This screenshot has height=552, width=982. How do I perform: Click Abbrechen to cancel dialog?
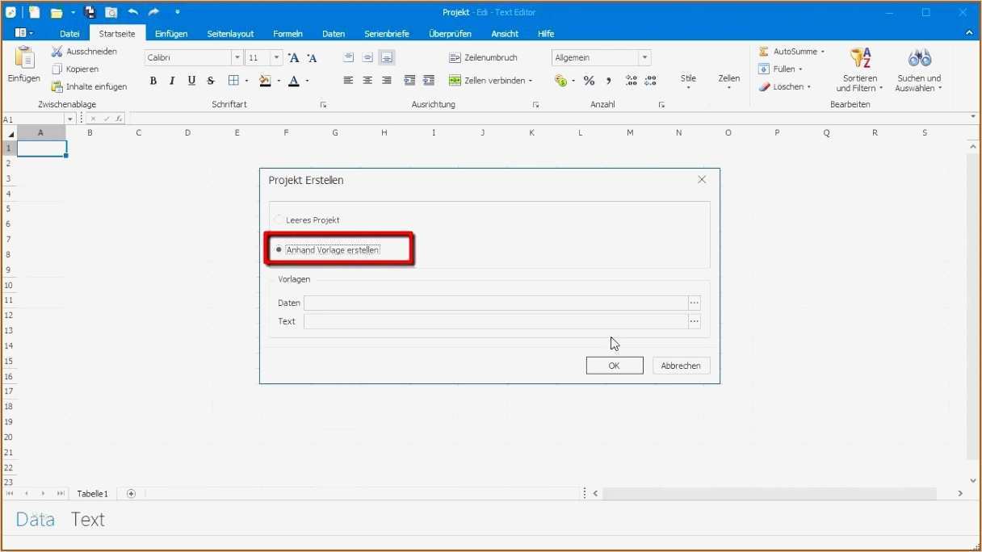point(681,366)
